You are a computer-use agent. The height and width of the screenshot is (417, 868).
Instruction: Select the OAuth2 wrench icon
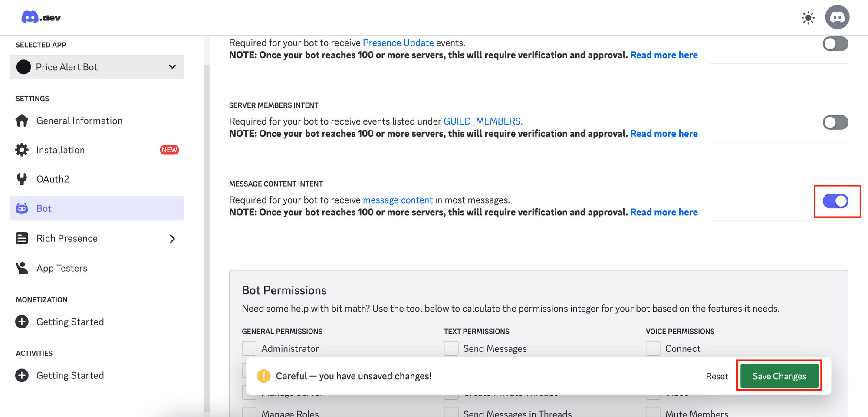coord(22,179)
